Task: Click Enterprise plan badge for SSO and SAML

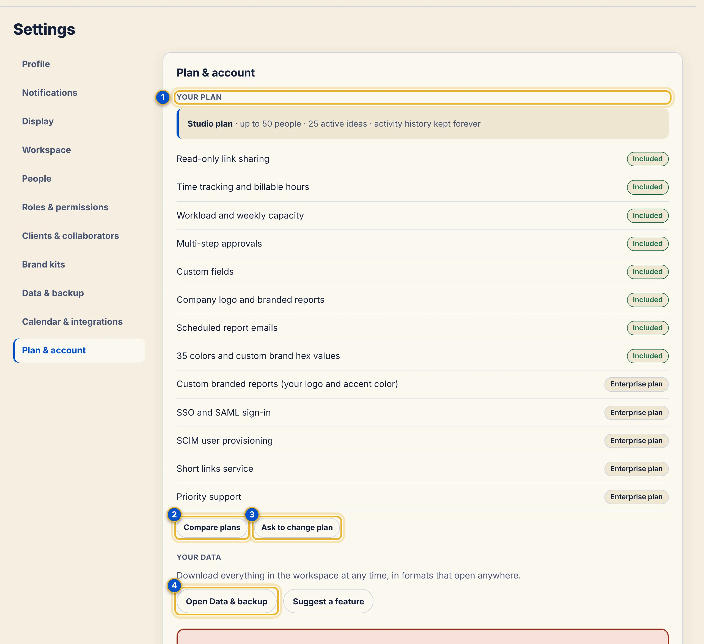Action: tap(636, 413)
